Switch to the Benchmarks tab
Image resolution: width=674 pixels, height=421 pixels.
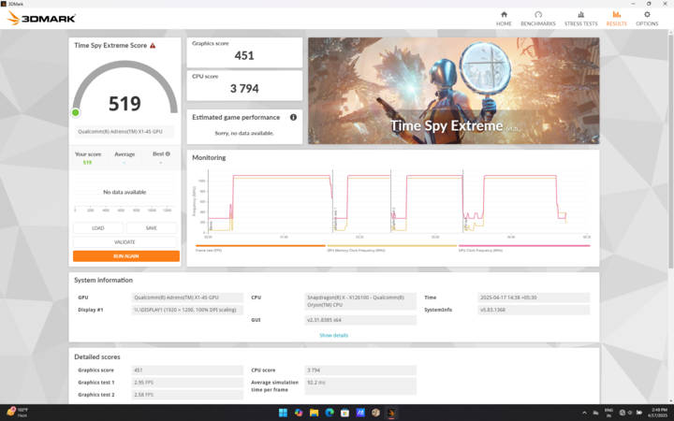(x=537, y=19)
